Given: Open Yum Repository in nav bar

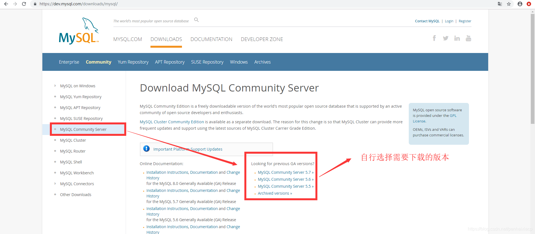Looking at the screenshot, I should click(x=133, y=62).
